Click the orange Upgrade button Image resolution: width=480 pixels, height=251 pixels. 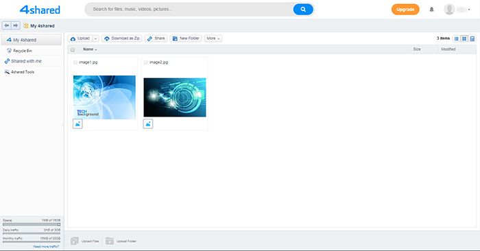[x=405, y=10]
